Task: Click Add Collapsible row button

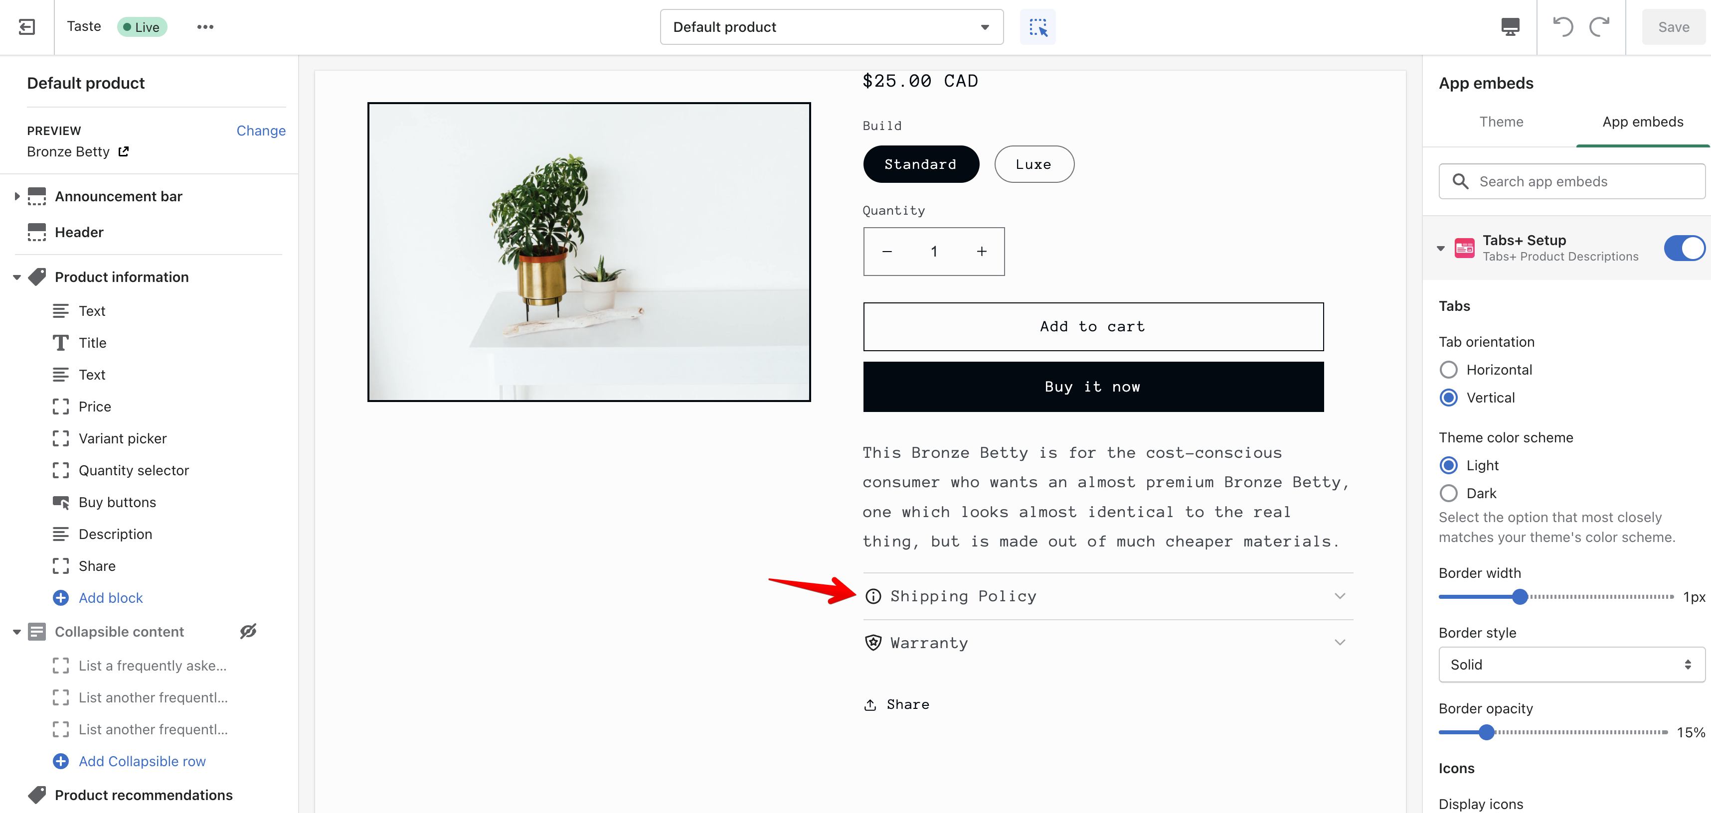Action: click(142, 761)
